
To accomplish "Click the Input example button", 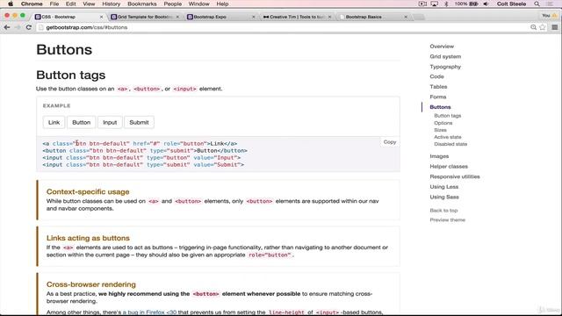I will [x=110, y=122].
